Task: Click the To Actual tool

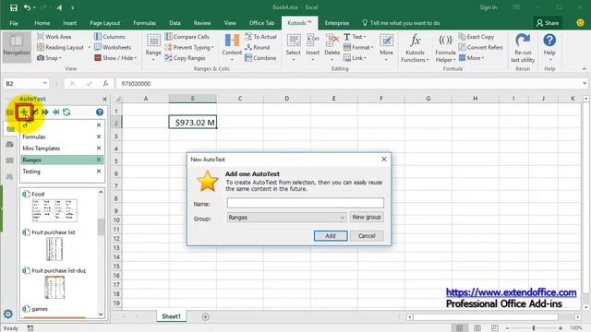Action: tap(260, 37)
